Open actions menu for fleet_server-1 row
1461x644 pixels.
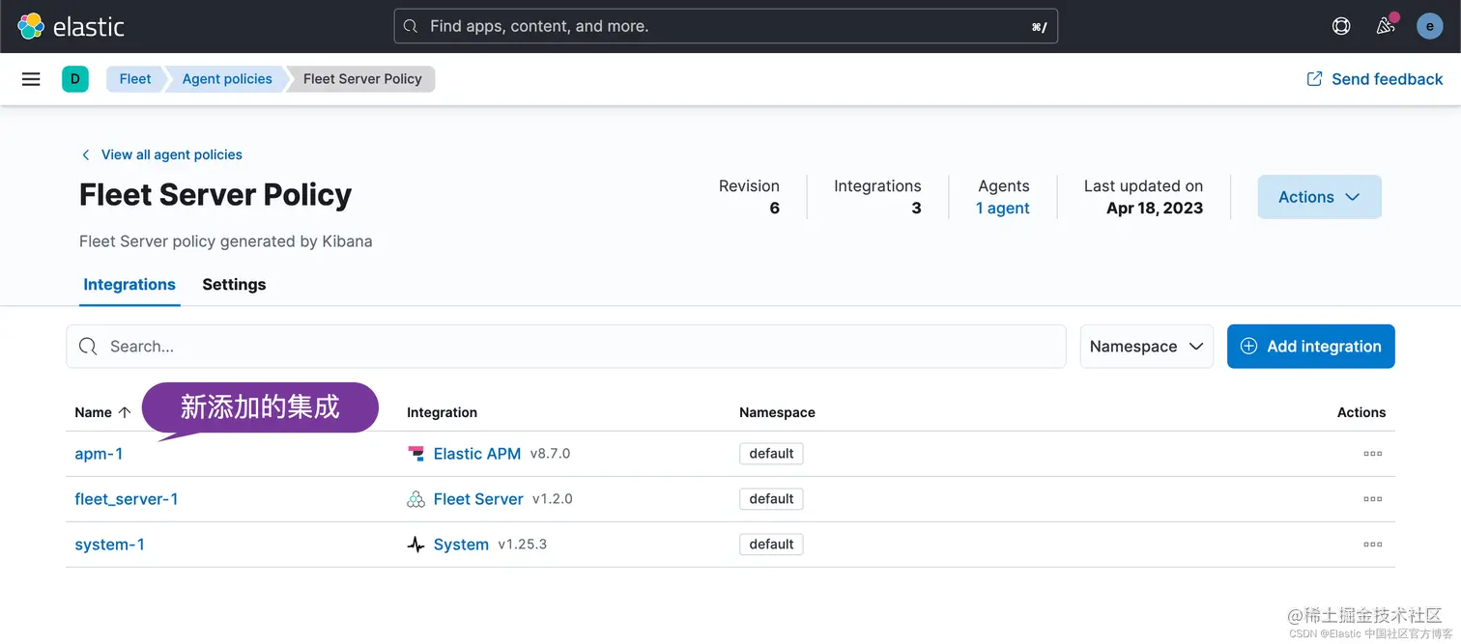coord(1372,499)
